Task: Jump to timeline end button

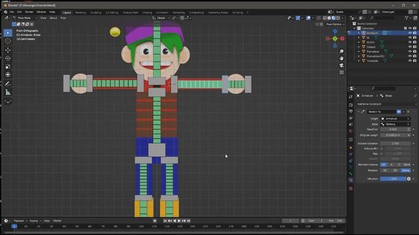Action: 189,221
